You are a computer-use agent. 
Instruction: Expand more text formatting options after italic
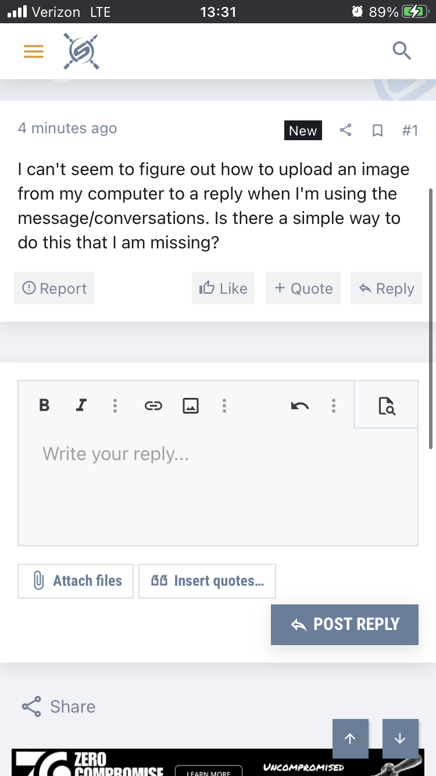[115, 405]
